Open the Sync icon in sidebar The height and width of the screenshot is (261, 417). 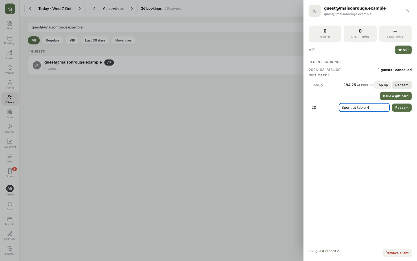10,206
